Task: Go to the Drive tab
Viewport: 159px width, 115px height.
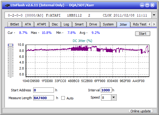Action: coord(93,24)
